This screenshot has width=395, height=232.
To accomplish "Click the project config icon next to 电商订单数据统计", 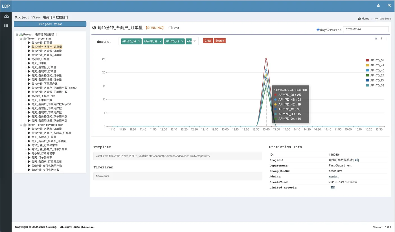I will point(356,160).
